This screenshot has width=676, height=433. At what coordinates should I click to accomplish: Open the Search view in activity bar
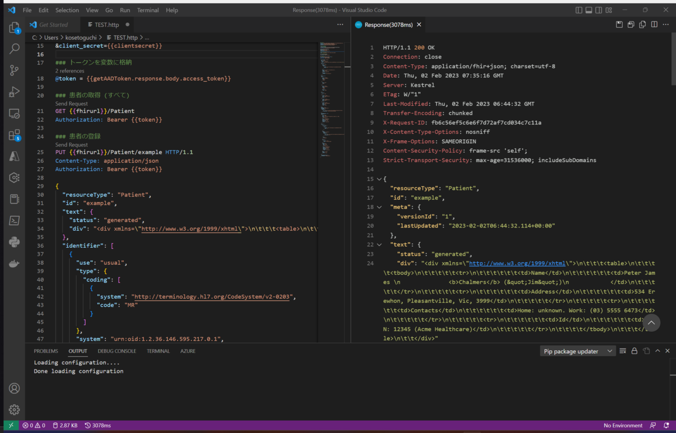point(15,49)
